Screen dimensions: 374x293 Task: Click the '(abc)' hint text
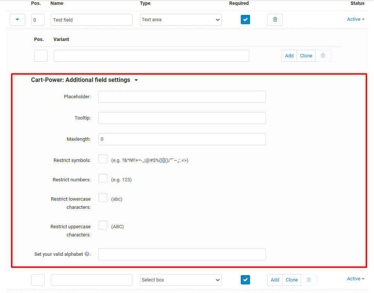(x=116, y=199)
